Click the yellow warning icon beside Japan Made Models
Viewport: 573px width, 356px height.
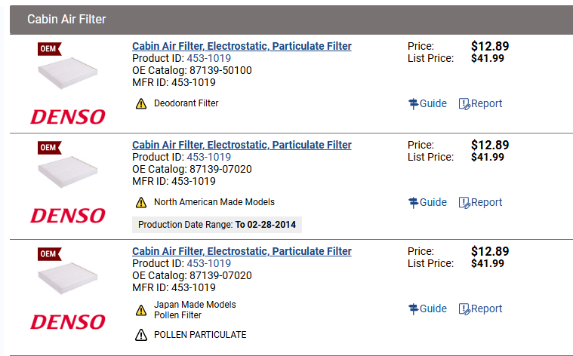click(141, 310)
